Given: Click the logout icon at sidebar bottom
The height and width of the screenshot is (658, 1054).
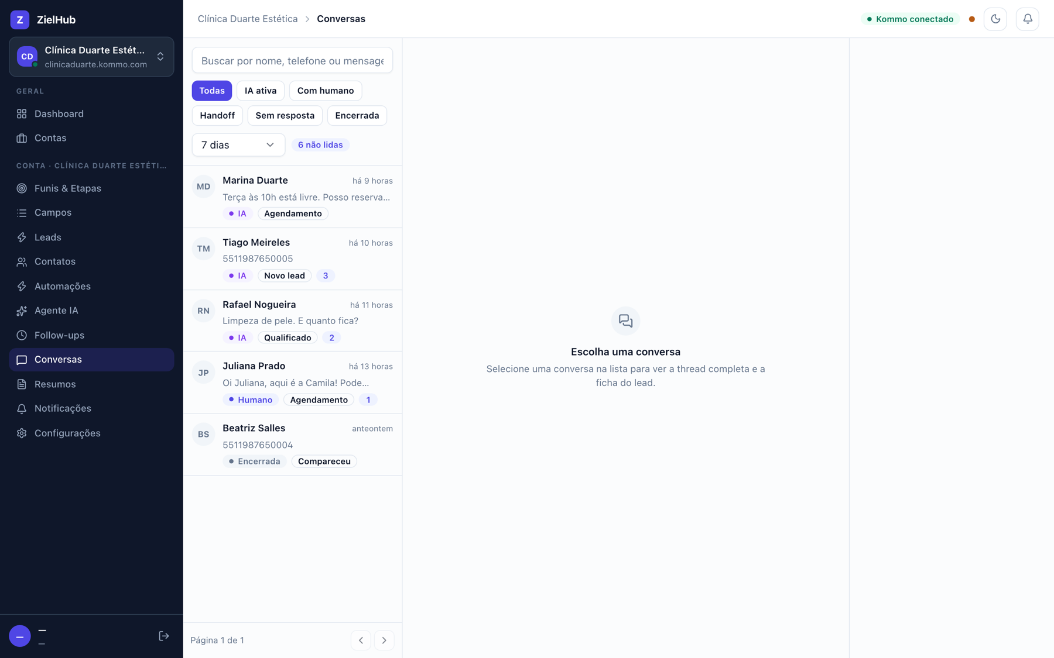Looking at the screenshot, I should coord(164,636).
